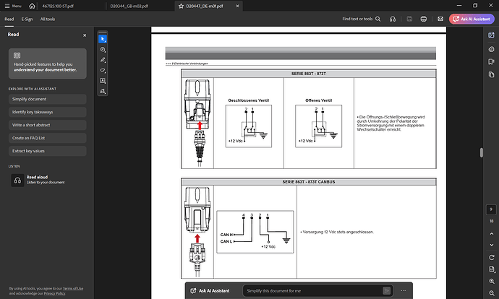Click the save icon in top bar
Image resolution: width=499 pixels, height=299 pixels.
(x=409, y=19)
